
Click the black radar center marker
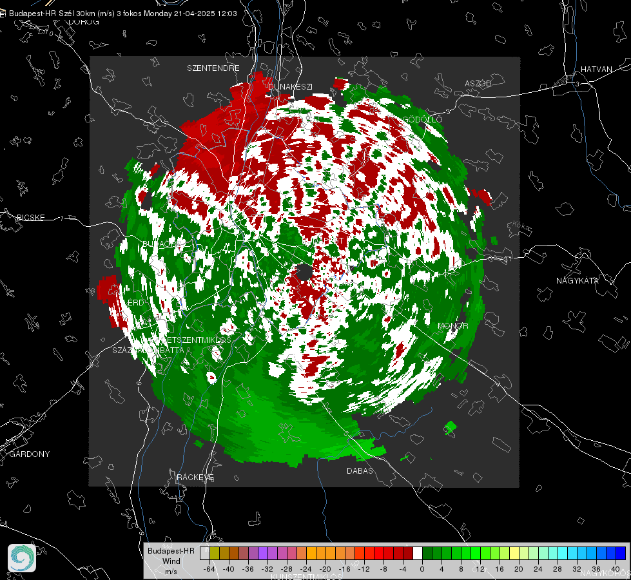(304, 273)
